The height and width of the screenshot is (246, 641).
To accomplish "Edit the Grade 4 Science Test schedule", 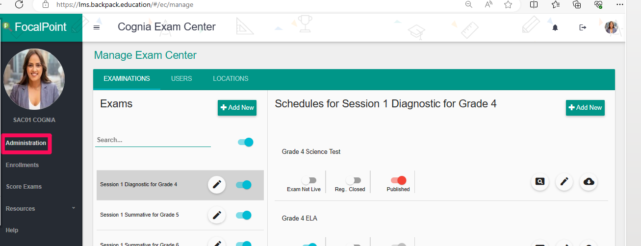I will click(564, 182).
